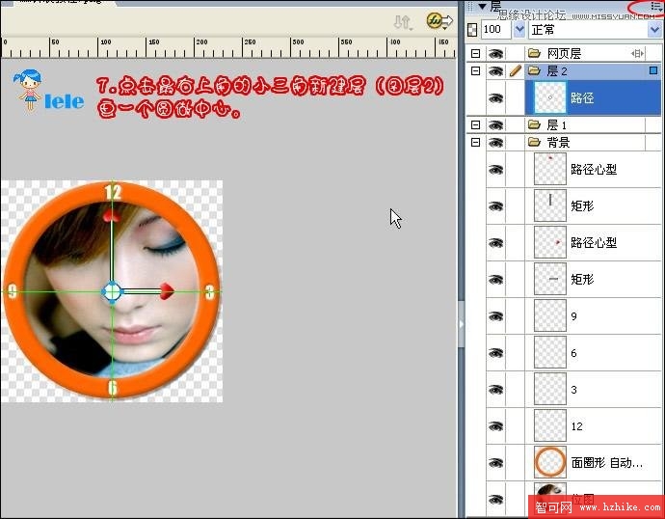This screenshot has height=519, width=665.
Task: Toggle visibility of the 路径 object
Action: [x=496, y=97]
